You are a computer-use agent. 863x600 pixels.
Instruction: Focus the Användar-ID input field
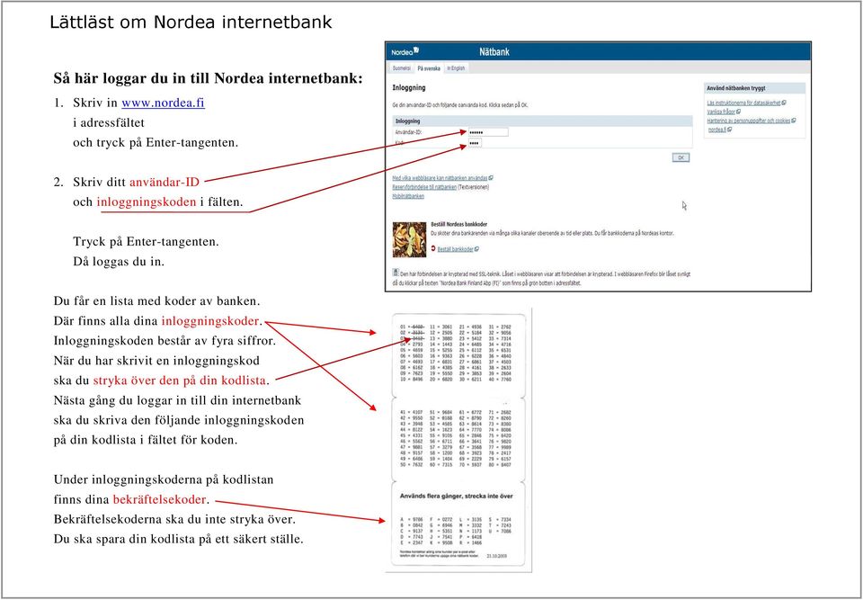(488, 132)
